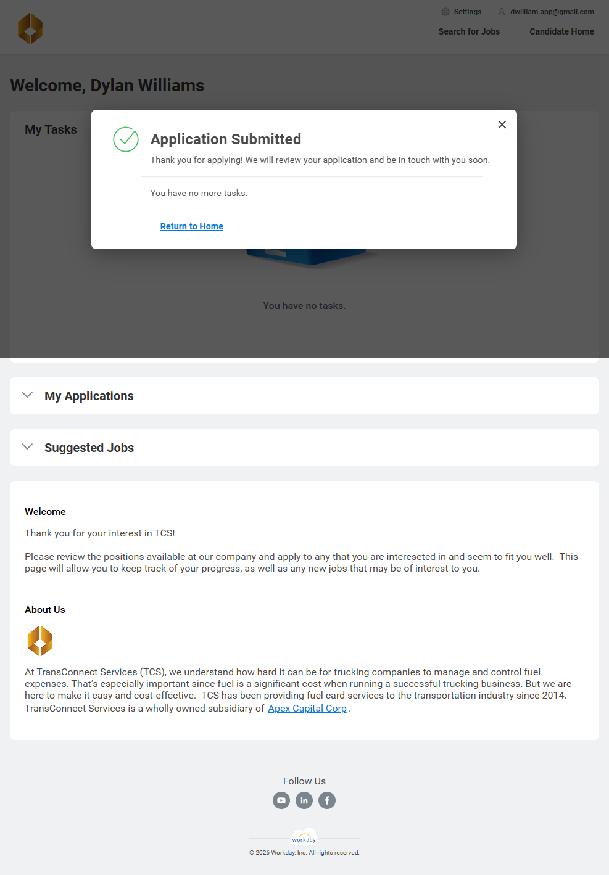This screenshot has width=609, height=875.
Task: Open the Facebook social icon
Action: tap(327, 800)
